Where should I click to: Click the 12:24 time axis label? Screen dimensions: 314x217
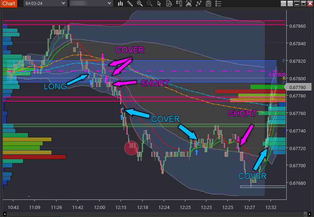coord(164,208)
